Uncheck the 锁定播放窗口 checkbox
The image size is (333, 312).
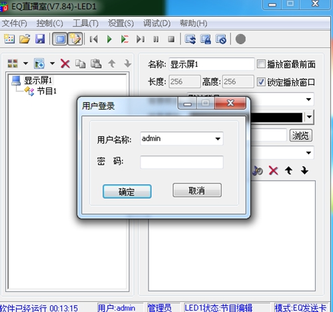(261, 82)
